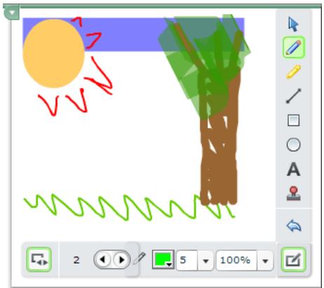This screenshot has height=288, width=324.
Task: Go to the previous slide
Action: coord(103,259)
